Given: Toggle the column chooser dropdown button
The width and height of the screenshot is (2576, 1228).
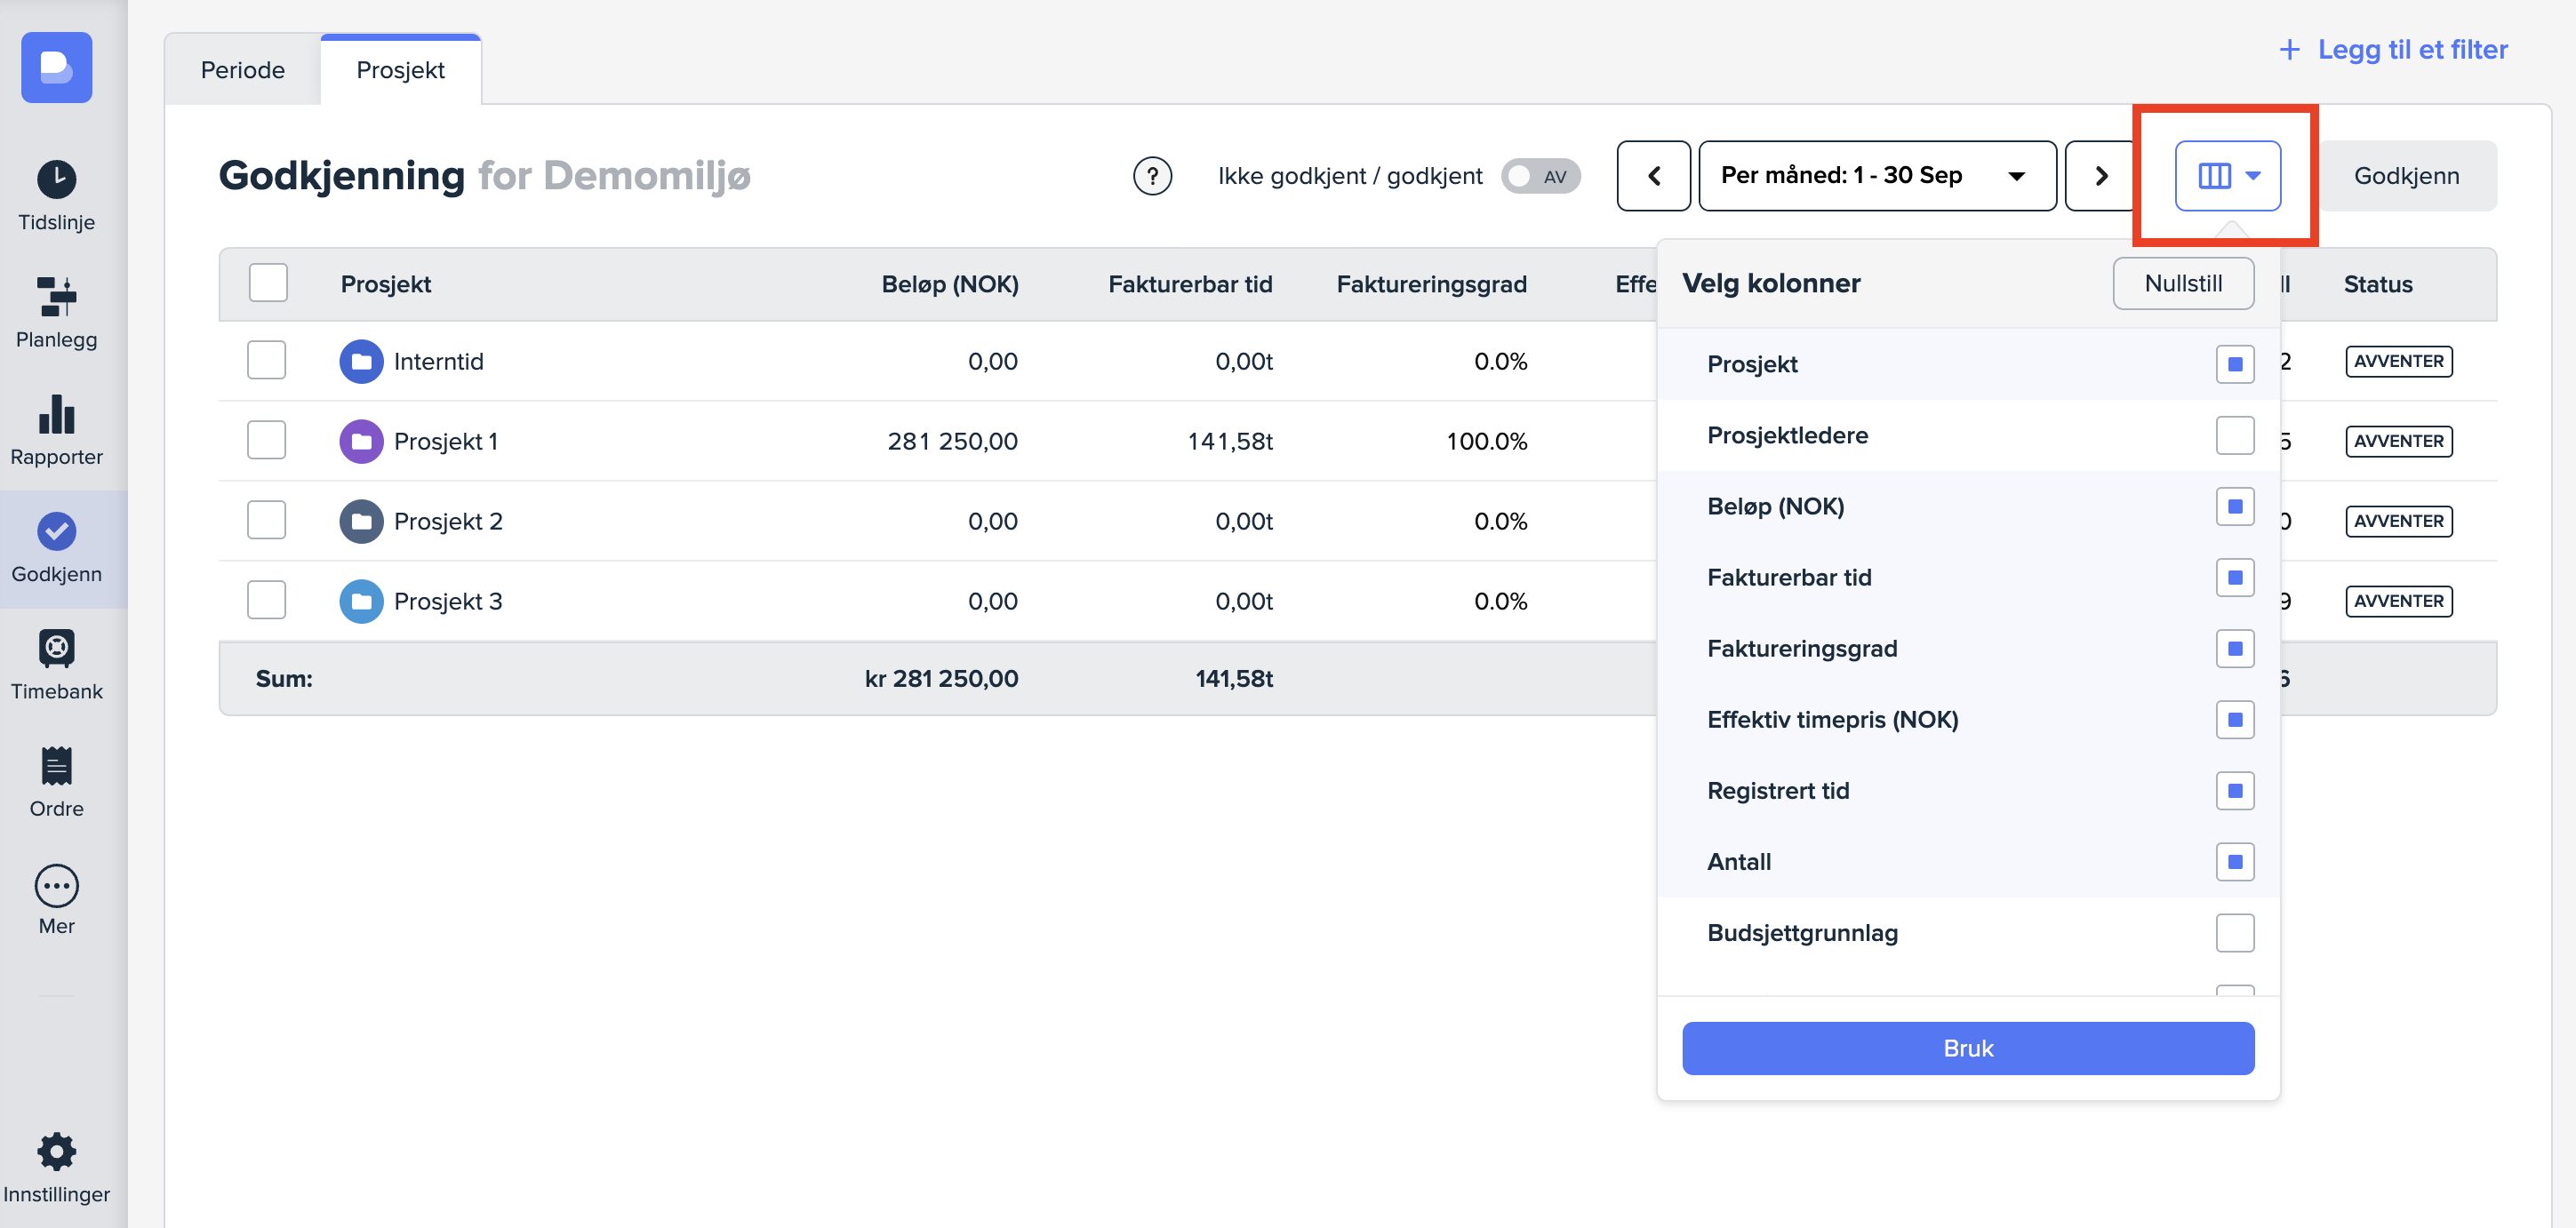Looking at the screenshot, I should click(2226, 176).
